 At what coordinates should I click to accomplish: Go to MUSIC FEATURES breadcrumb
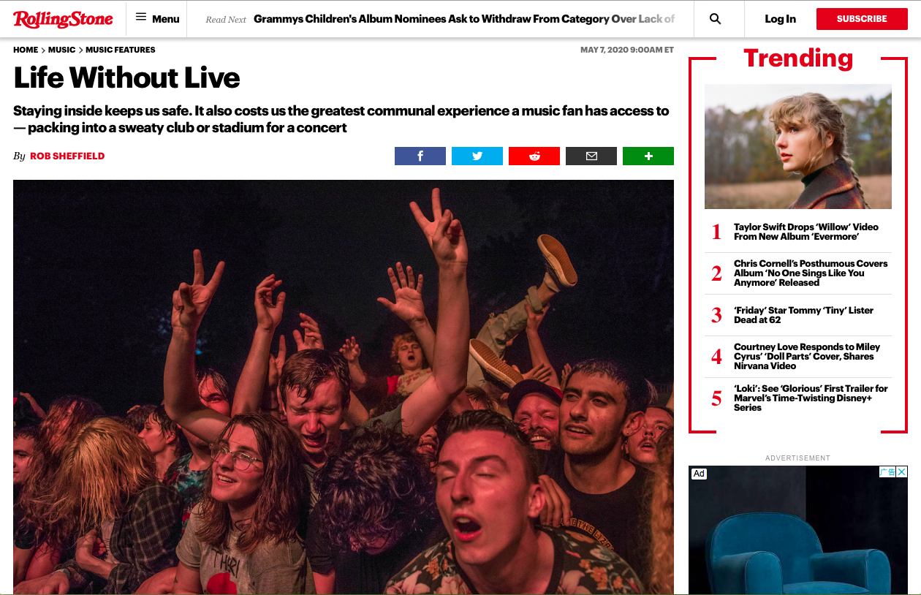tap(121, 50)
